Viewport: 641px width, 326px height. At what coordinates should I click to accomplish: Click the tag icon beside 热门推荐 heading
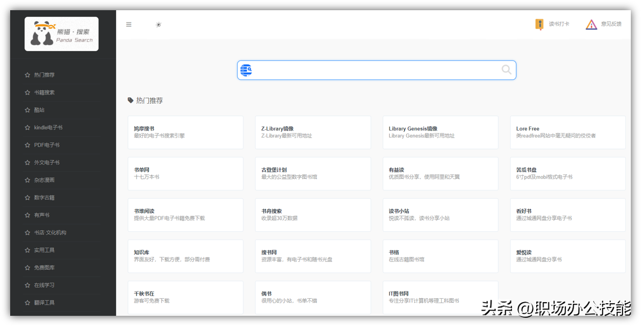pos(130,100)
